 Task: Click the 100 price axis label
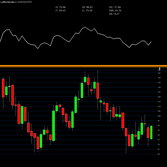click(x=159, y=116)
